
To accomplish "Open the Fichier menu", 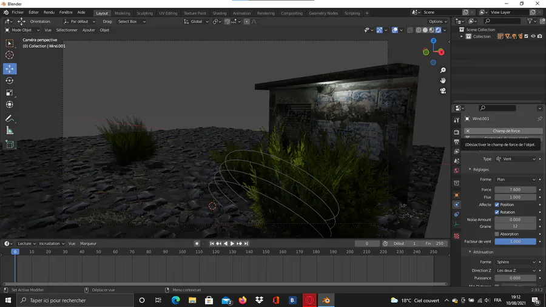I will (x=18, y=12).
